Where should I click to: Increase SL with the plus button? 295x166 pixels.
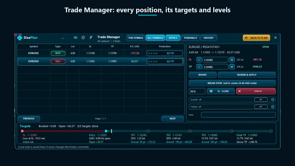pyautogui.click(x=232, y=60)
